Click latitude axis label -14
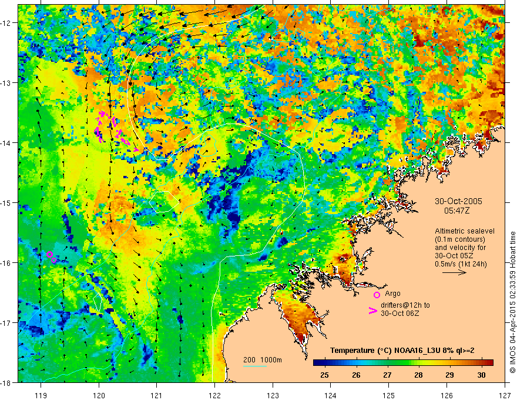The image size is (517, 400). (x=6, y=143)
